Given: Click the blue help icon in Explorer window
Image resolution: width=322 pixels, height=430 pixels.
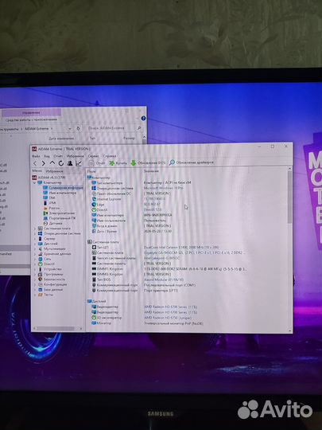Looking at the screenshot, I should pyautogui.click(x=143, y=119).
